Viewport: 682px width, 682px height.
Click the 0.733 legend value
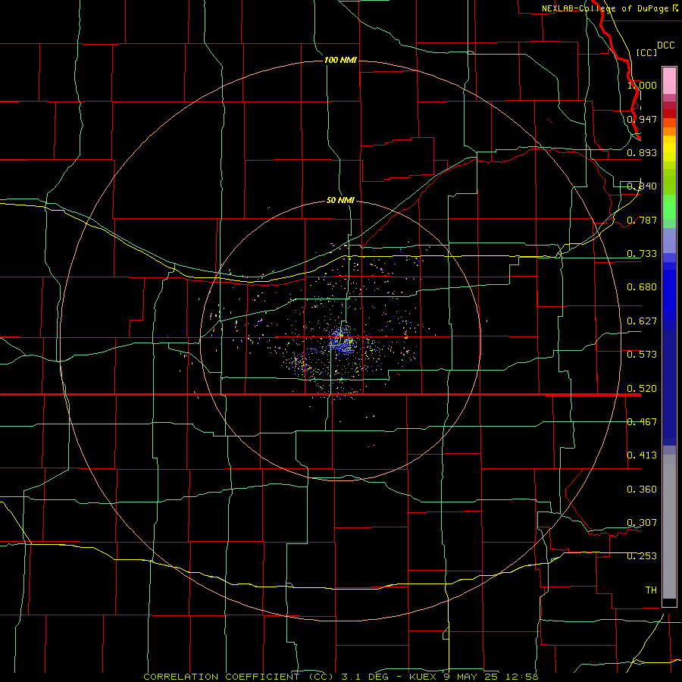click(x=642, y=254)
